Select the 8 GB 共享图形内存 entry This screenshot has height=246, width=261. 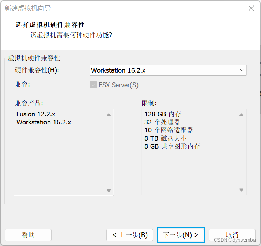tap(172, 146)
